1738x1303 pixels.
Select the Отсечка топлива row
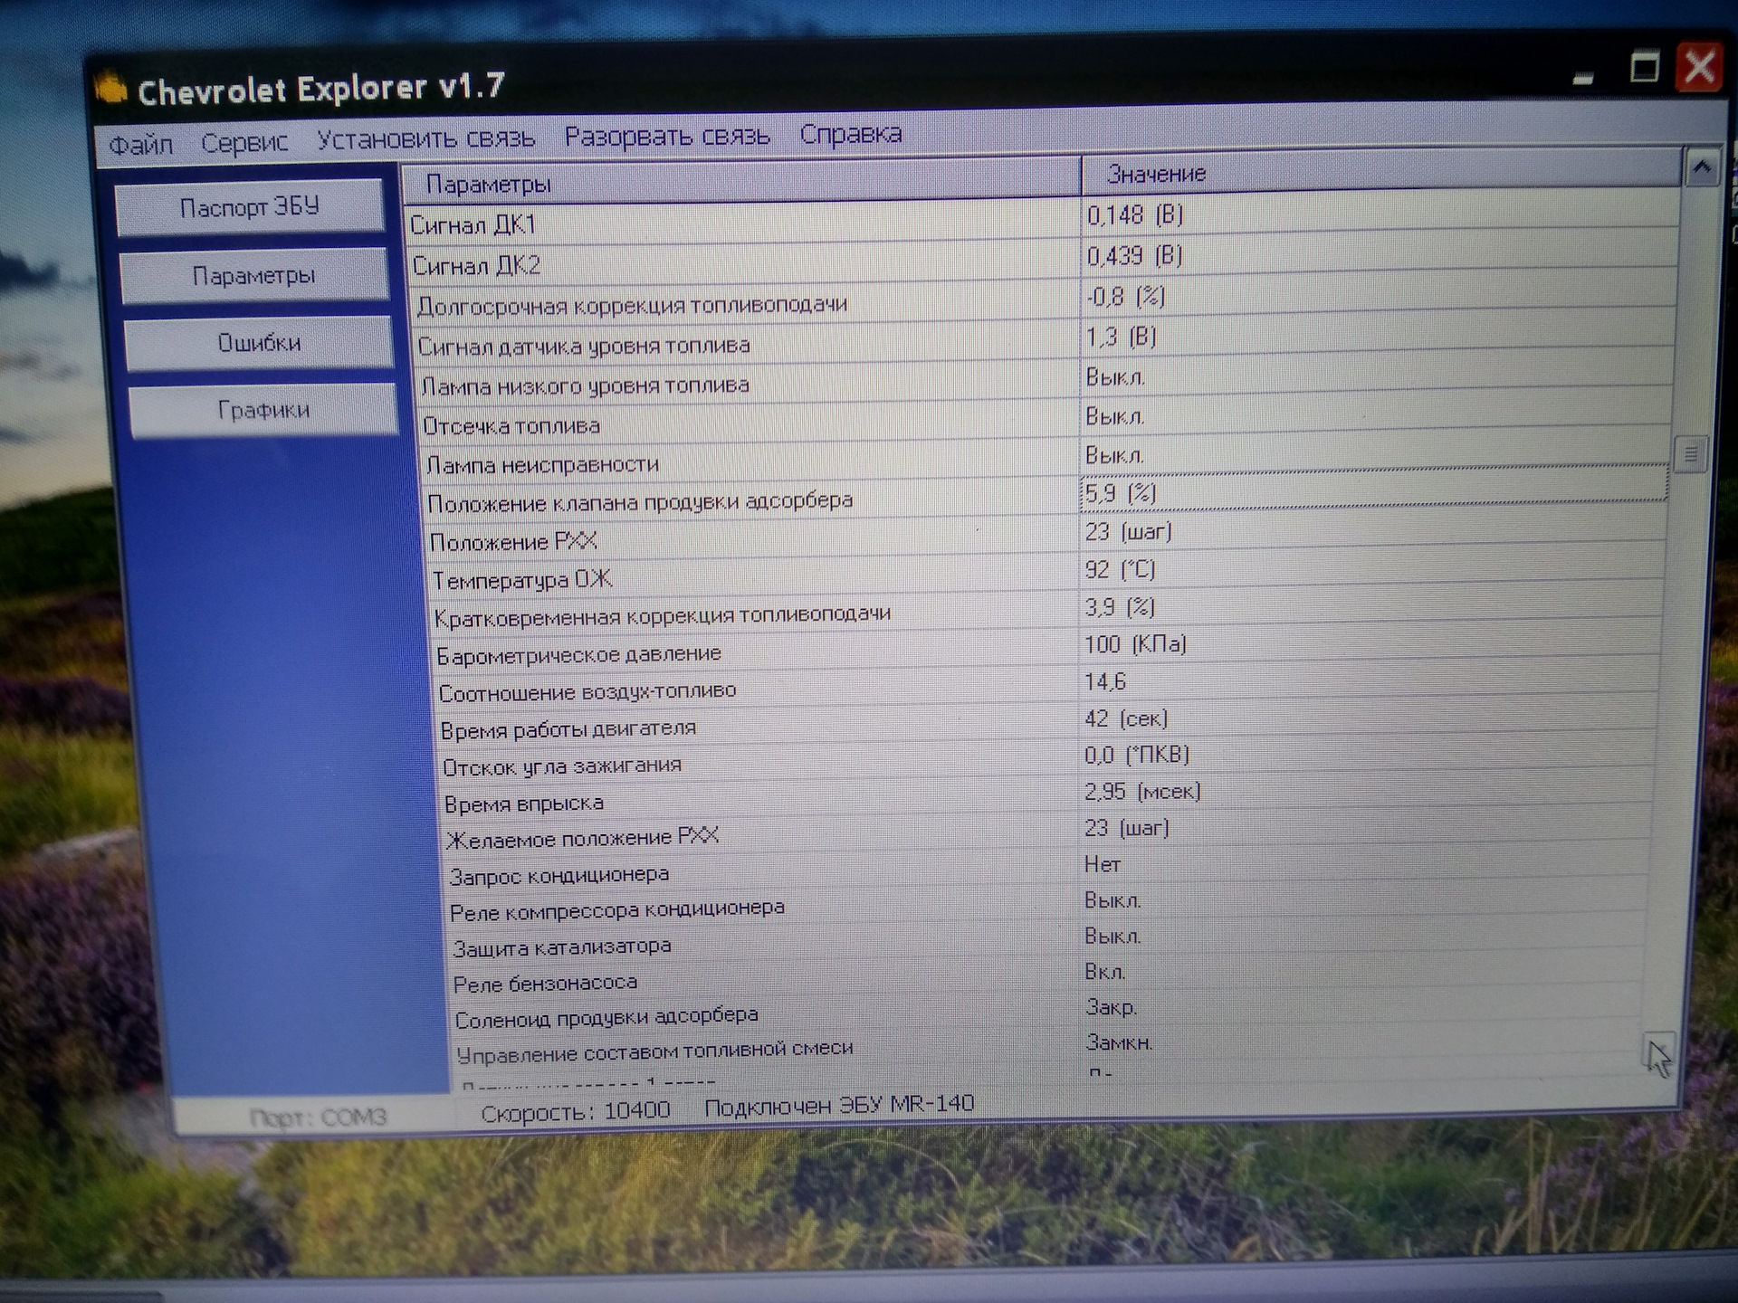[x=1046, y=420]
